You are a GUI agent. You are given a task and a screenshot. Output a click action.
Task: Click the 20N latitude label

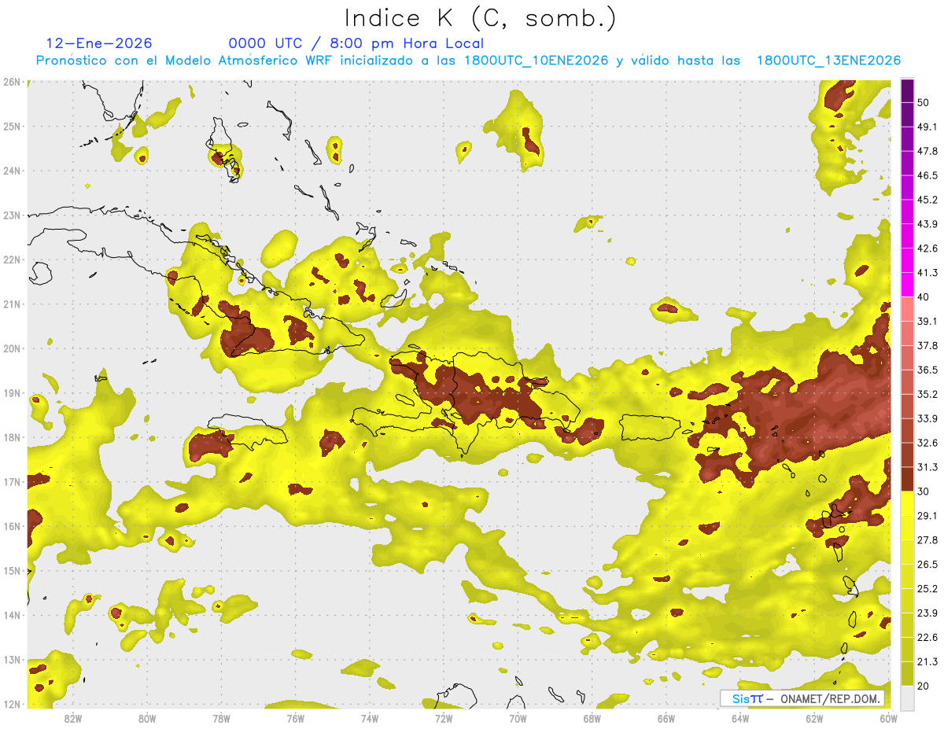click(x=11, y=348)
